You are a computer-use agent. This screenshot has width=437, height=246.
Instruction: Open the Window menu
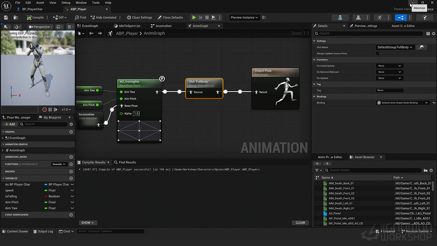coord(81,3)
